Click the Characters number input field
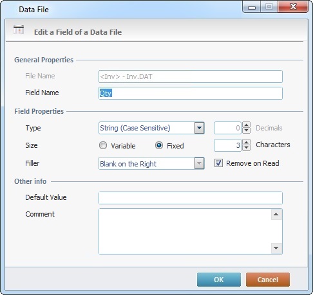This screenshot has width=313, height=295. (227, 145)
